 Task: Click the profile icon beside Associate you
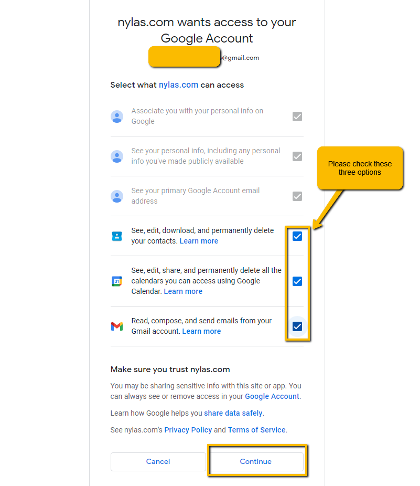pos(117,117)
